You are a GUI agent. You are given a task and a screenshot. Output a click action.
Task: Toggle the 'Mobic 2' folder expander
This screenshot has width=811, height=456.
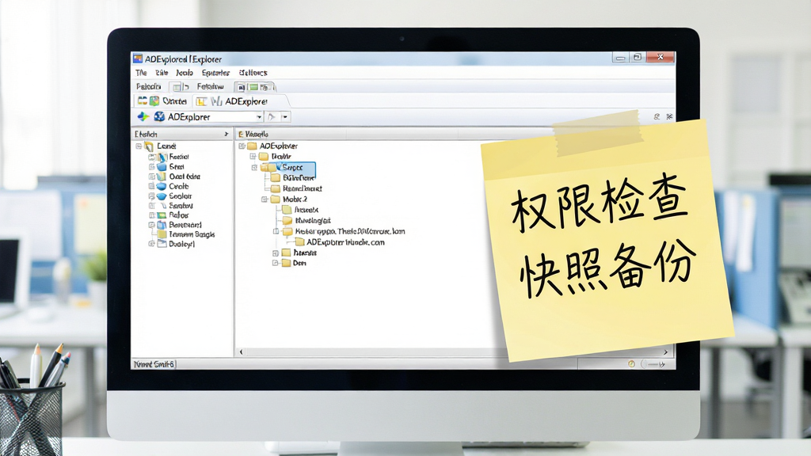(x=265, y=199)
